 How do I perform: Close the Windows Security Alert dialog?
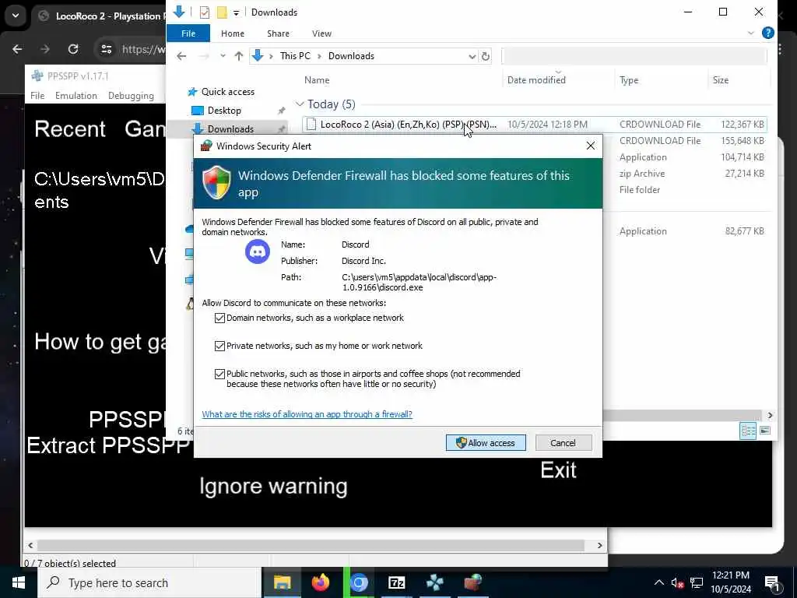590,146
